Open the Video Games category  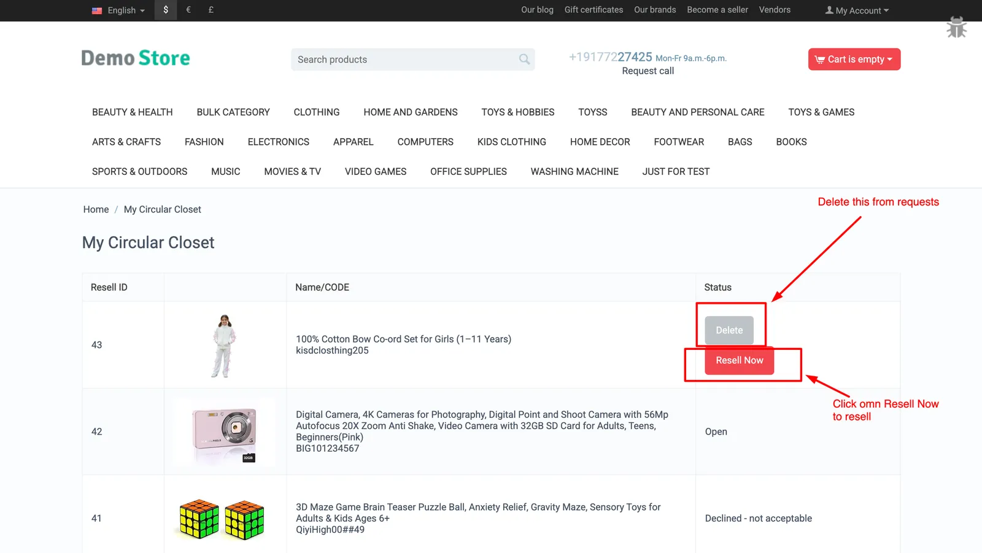376,172
